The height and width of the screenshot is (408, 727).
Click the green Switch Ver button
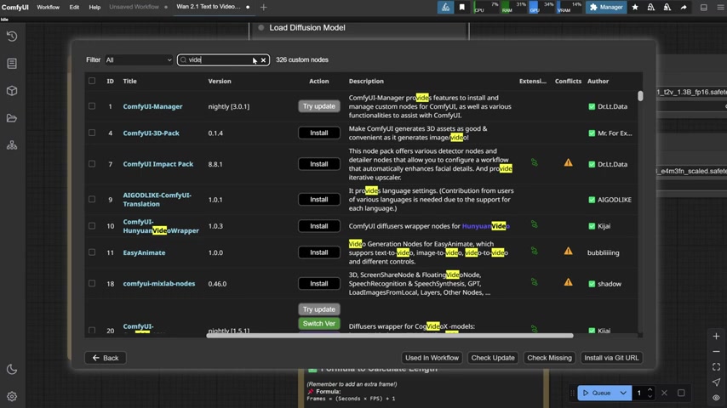point(319,323)
